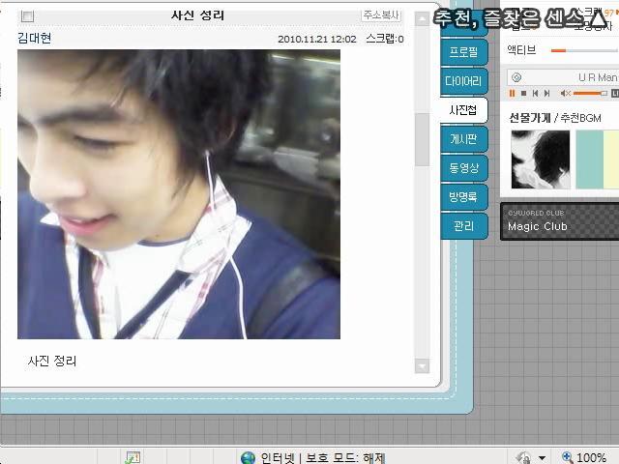Click the scrollbar up arrow

click(422, 18)
